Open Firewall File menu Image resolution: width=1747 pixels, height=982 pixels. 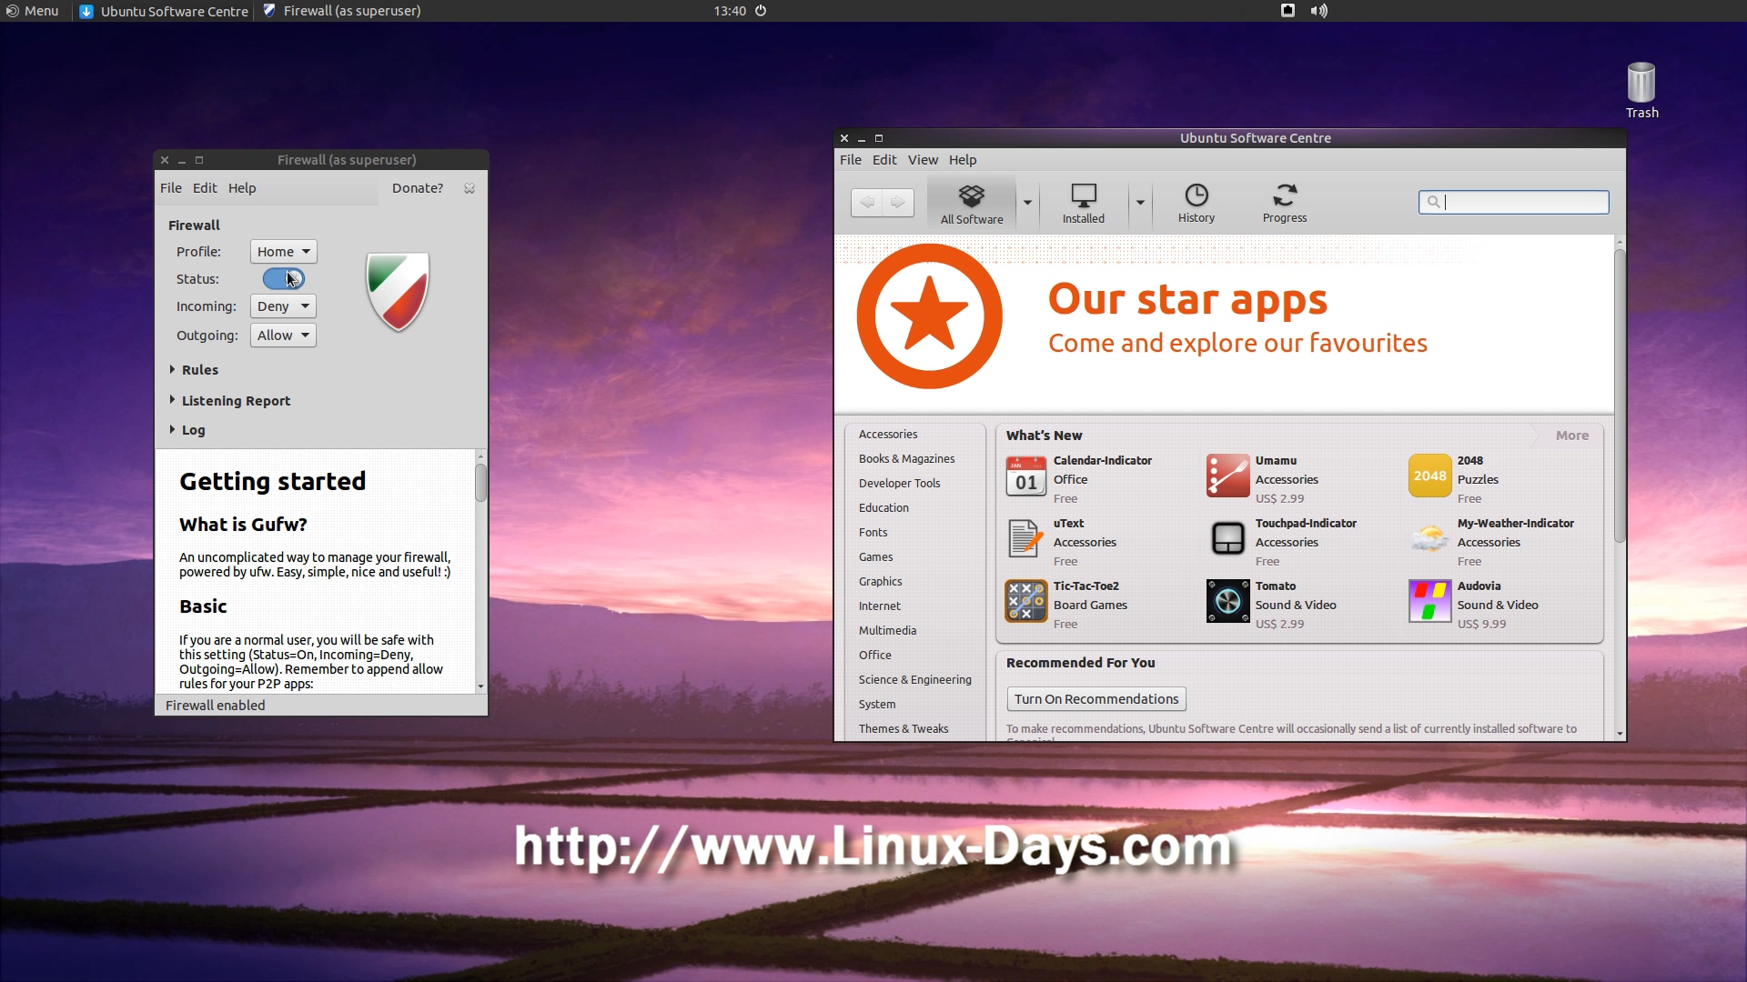(x=171, y=188)
